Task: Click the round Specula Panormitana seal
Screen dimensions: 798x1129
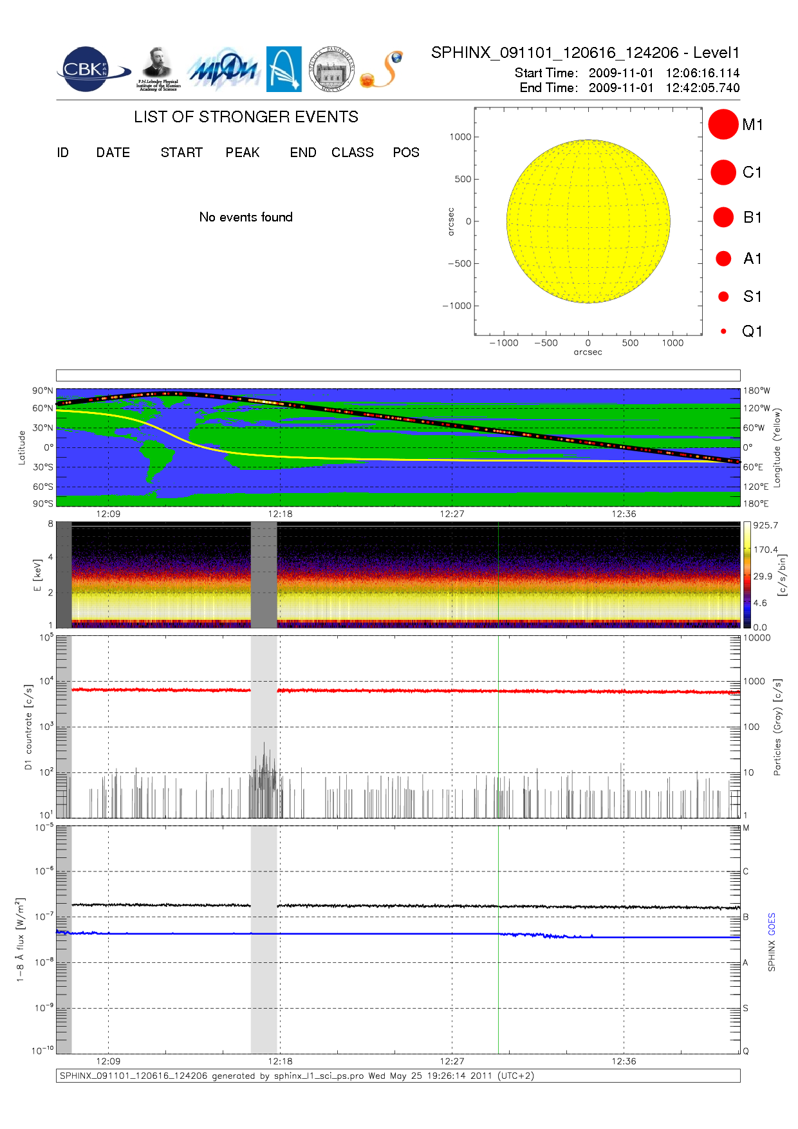Action: [331, 69]
